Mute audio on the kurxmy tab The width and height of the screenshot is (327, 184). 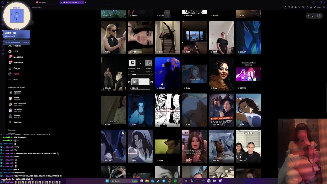[64, 2]
